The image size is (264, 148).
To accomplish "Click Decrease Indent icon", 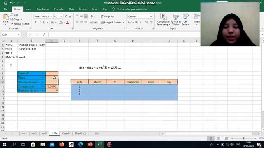I will (92, 22).
